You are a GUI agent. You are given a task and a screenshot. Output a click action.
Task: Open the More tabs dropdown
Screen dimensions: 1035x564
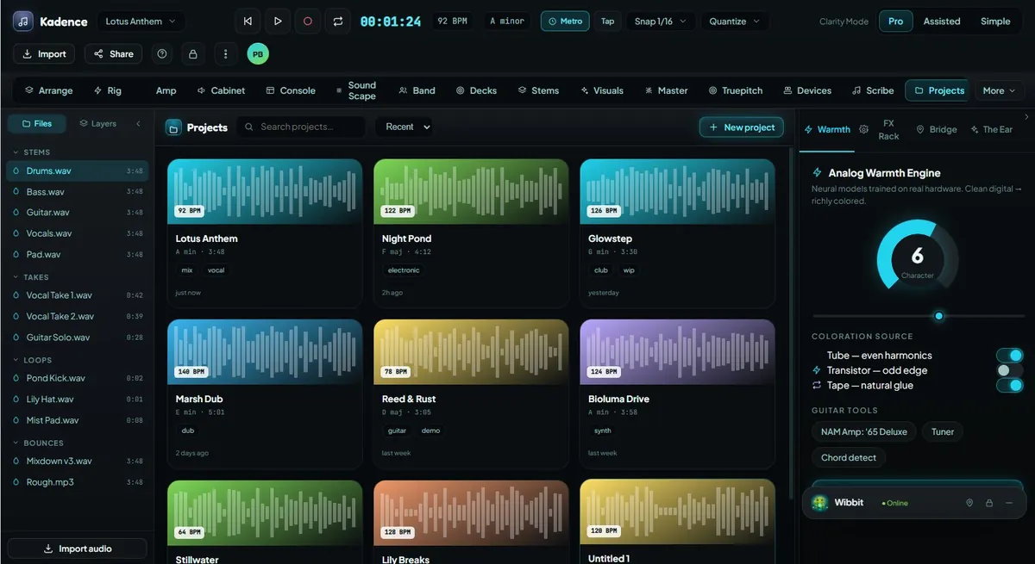[x=999, y=90]
